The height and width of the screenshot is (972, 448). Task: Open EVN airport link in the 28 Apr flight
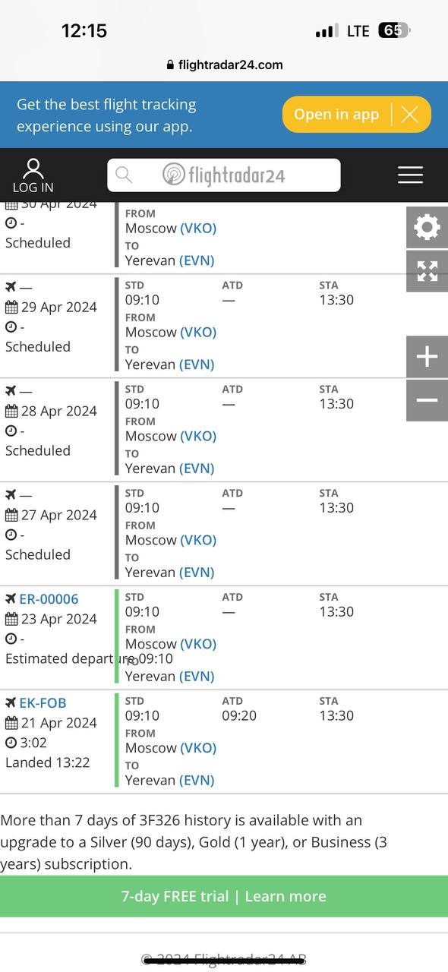(x=197, y=468)
